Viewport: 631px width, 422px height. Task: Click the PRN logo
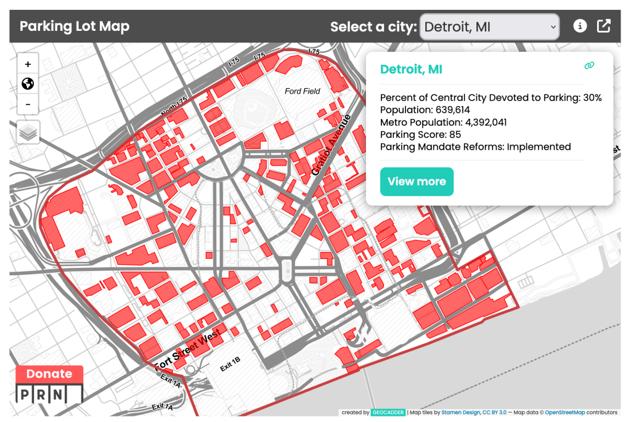click(x=49, y=394)
